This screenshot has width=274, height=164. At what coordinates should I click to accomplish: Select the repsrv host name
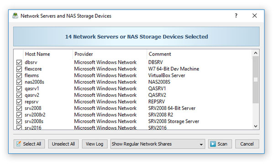[x=32, y=102]
